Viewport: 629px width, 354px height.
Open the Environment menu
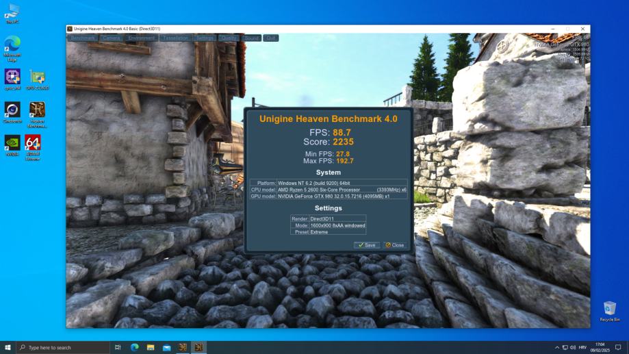point(141,38)
